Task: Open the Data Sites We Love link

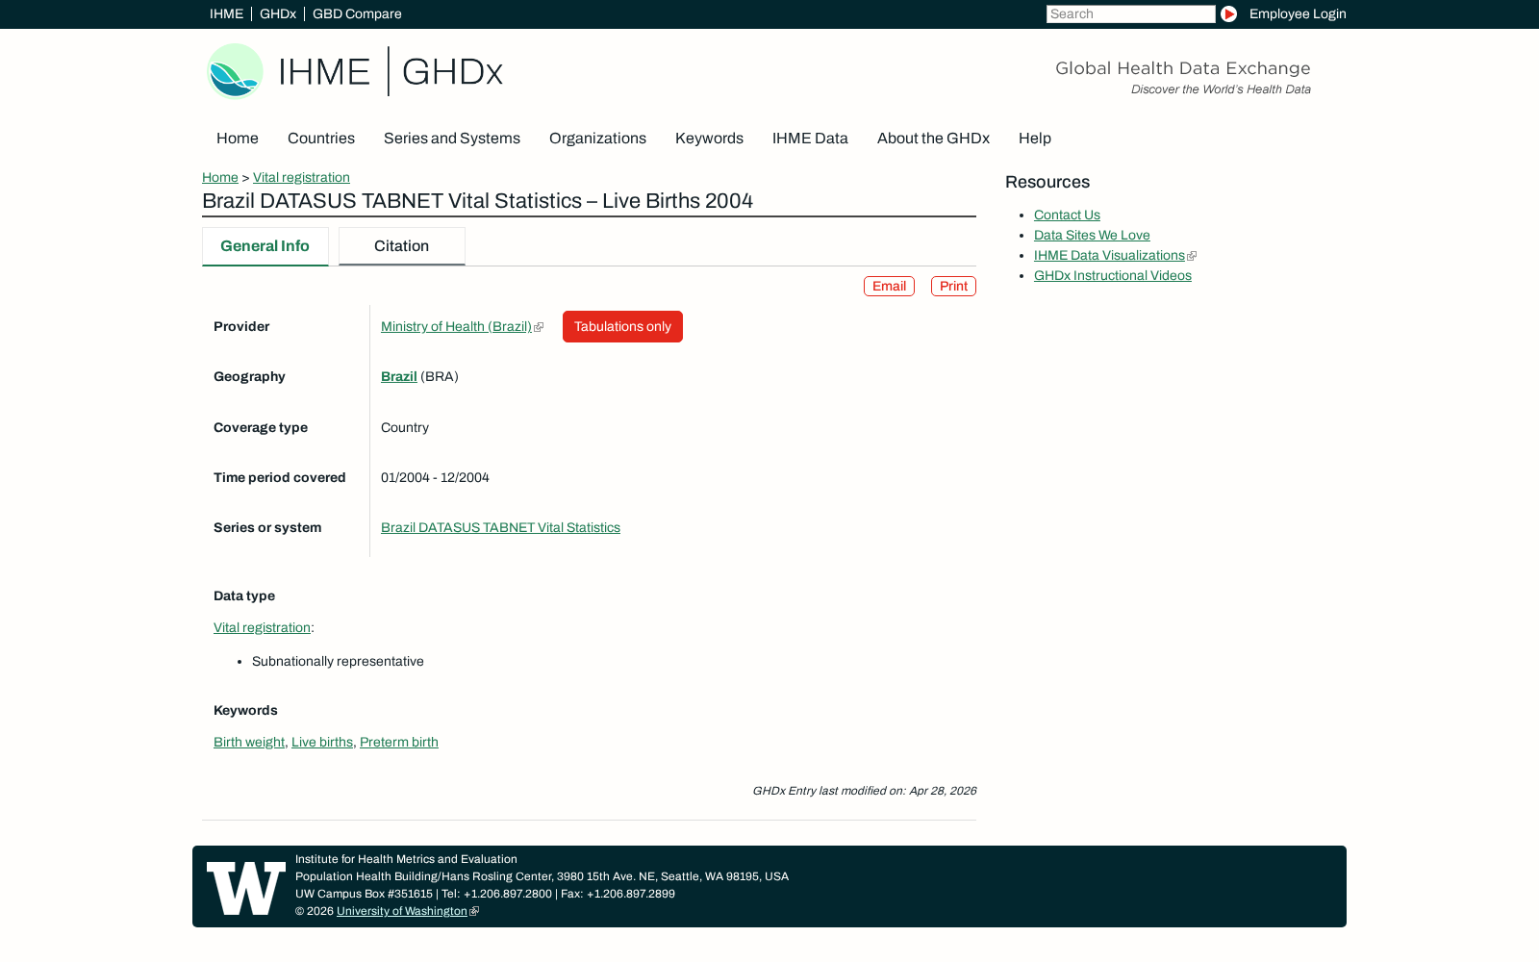Action: (1092, 235)
